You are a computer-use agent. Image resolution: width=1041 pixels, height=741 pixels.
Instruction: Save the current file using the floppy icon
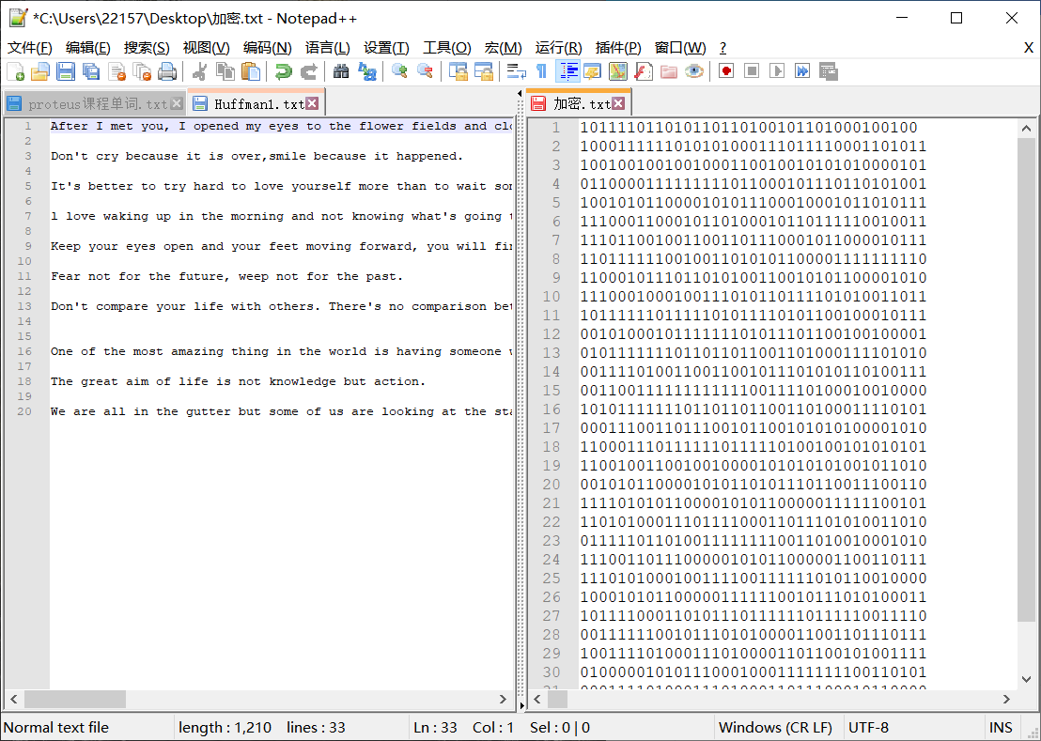tap(66, 71)
